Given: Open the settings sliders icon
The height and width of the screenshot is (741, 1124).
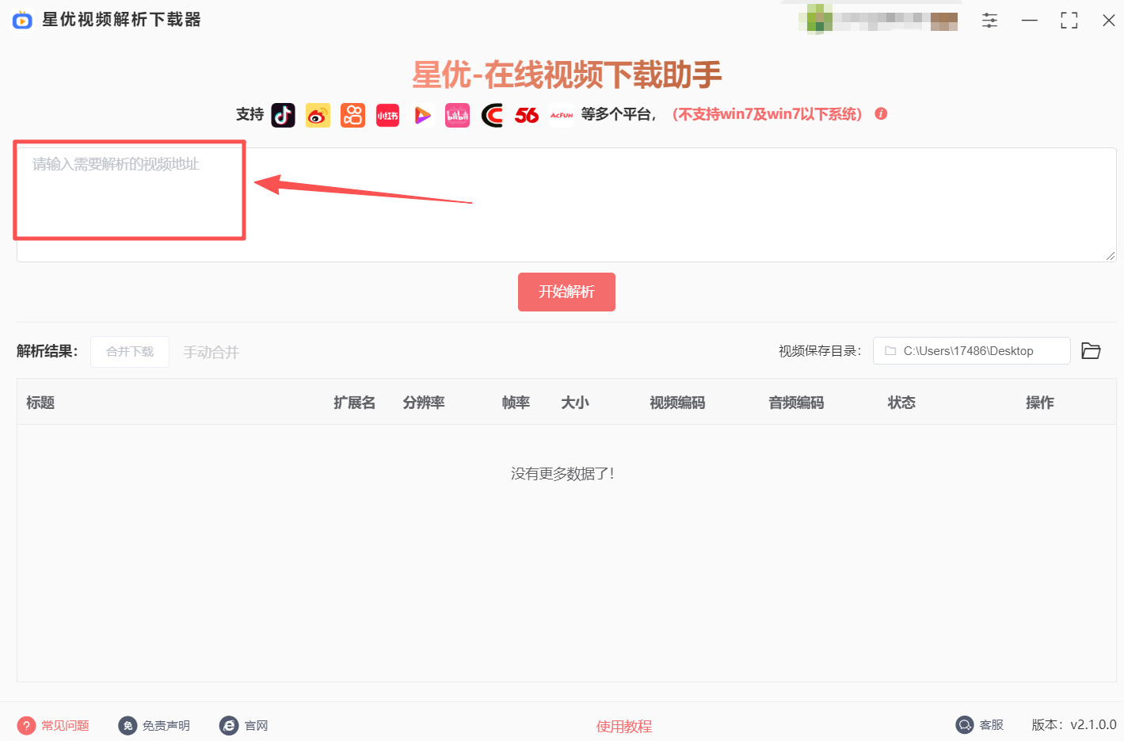Looking at the screenshot, I should 989,20.
